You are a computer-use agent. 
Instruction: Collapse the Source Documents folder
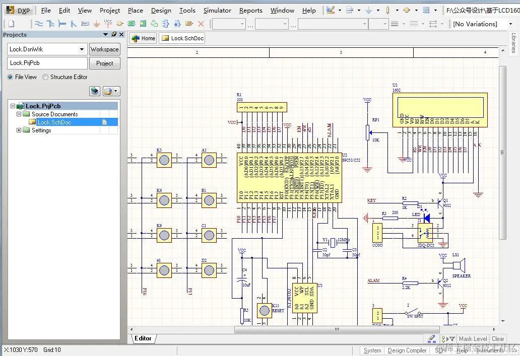(x=18, y=114)
